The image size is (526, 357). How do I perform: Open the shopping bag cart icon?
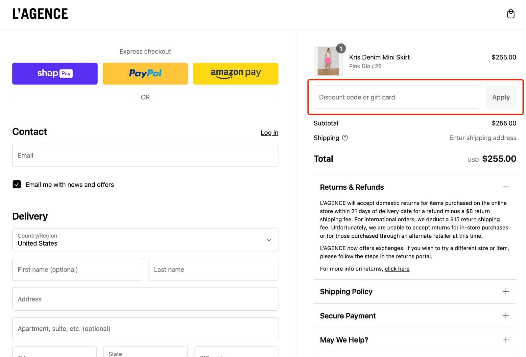[x=511, y=14]
